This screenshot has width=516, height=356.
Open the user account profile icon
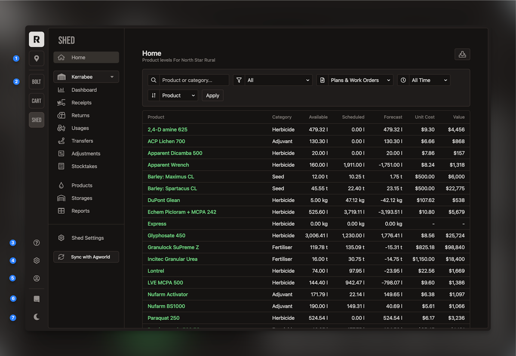[37, 278]
